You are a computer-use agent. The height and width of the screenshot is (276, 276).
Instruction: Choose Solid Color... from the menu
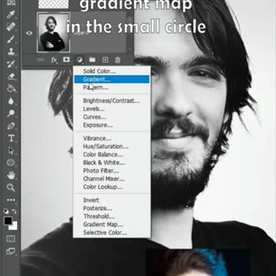tap(99, 71)
